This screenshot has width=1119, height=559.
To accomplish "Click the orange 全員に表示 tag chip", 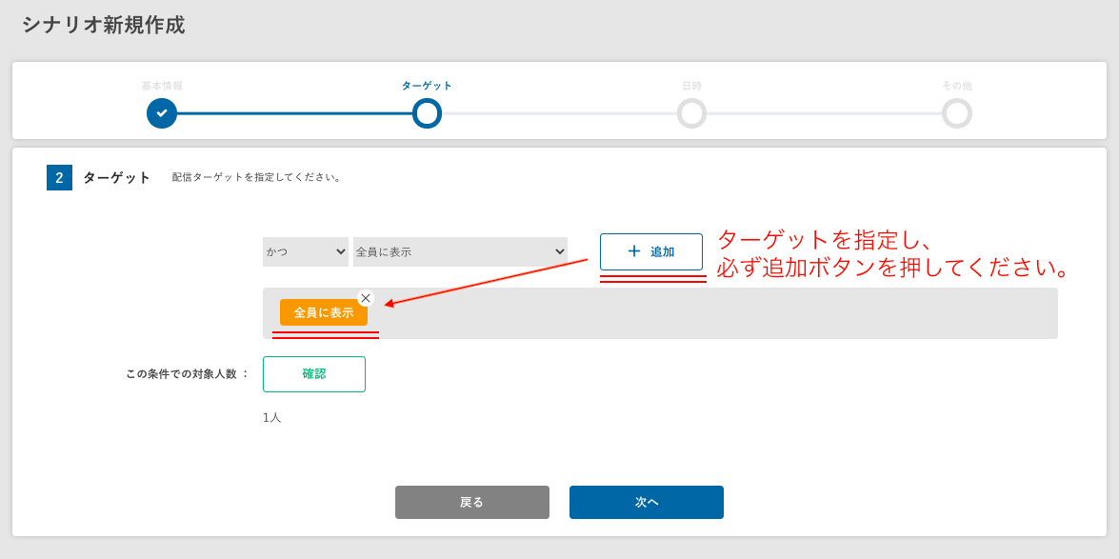I will click(x=322, y=313).
